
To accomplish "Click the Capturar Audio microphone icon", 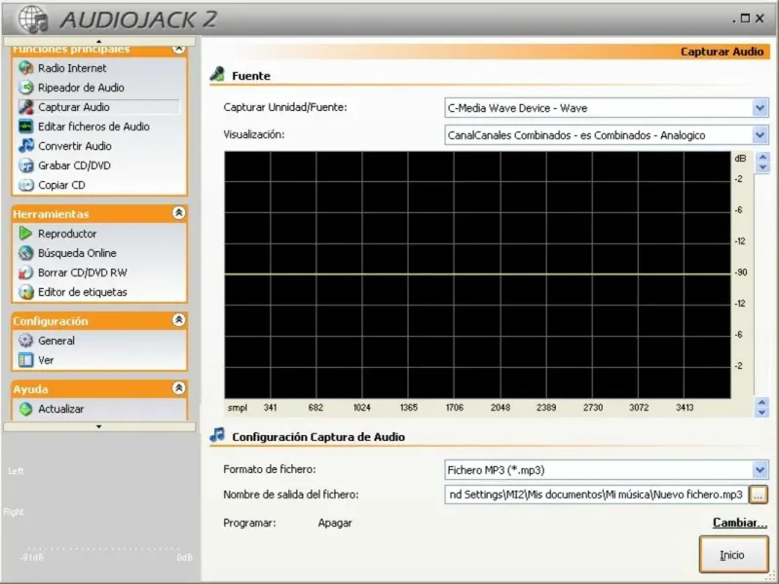I will click(26, 107).
